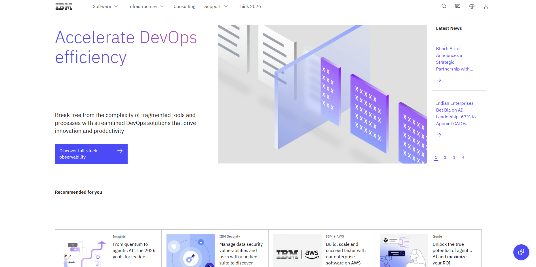Click the IBM logo in header
The image size is (536, 267).
tap(64, 7)
